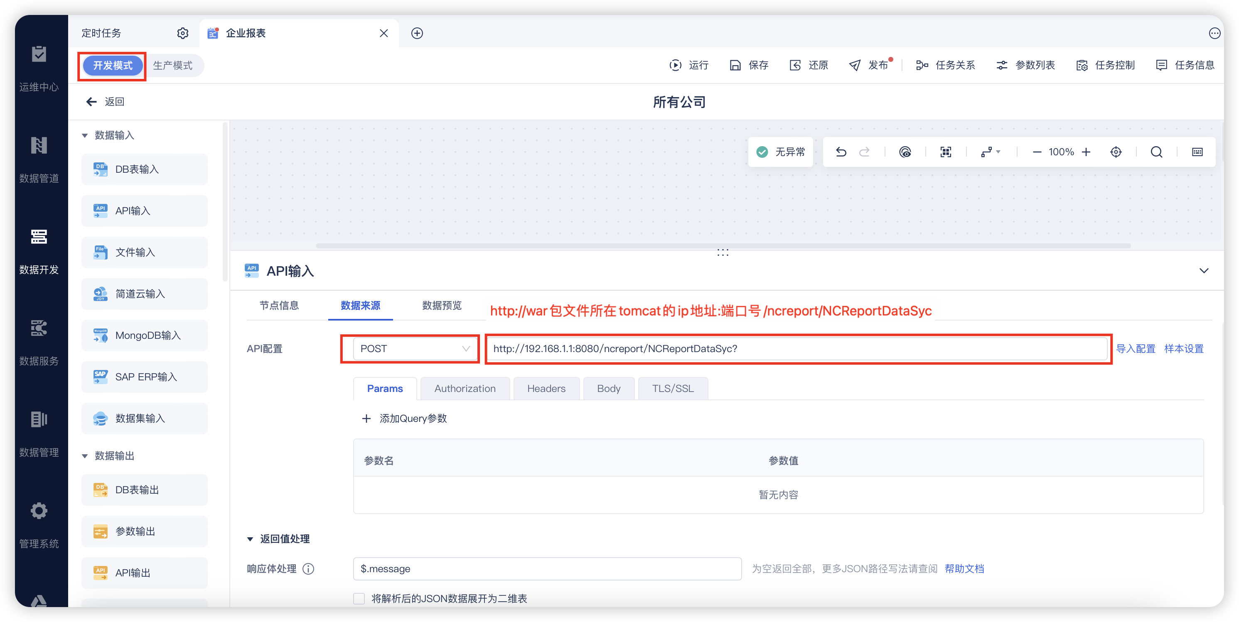Image resolution: width=1239 pixels, height=622 pixels.
Task: Select 开发模式 mode toggle
Action: [x=113, y=65]
